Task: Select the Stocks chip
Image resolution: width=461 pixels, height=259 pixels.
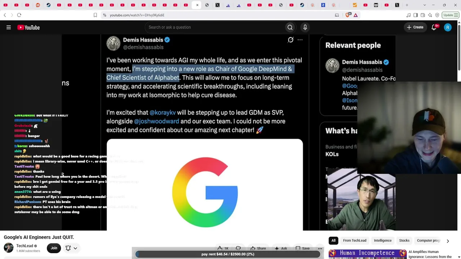Action: (404, 241)
